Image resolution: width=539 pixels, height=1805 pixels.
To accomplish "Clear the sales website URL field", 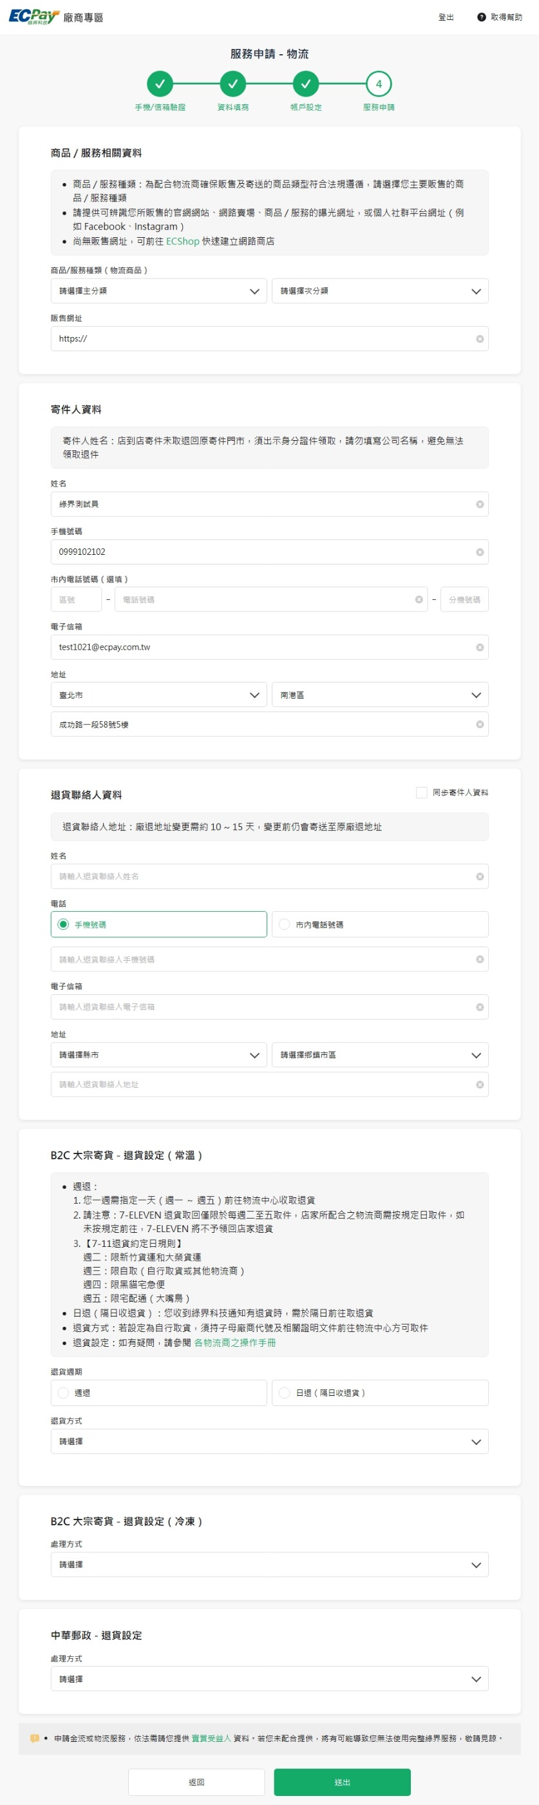I will (x=480, y=339).
